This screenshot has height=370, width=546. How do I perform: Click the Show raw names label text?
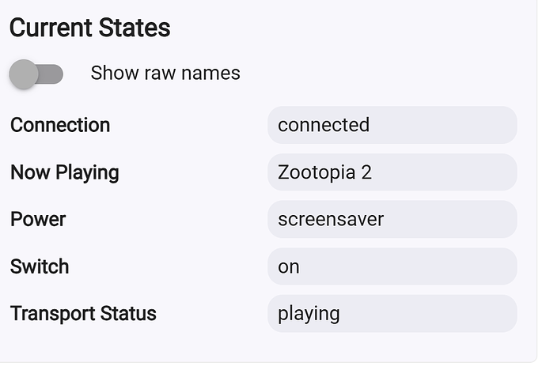165,73
